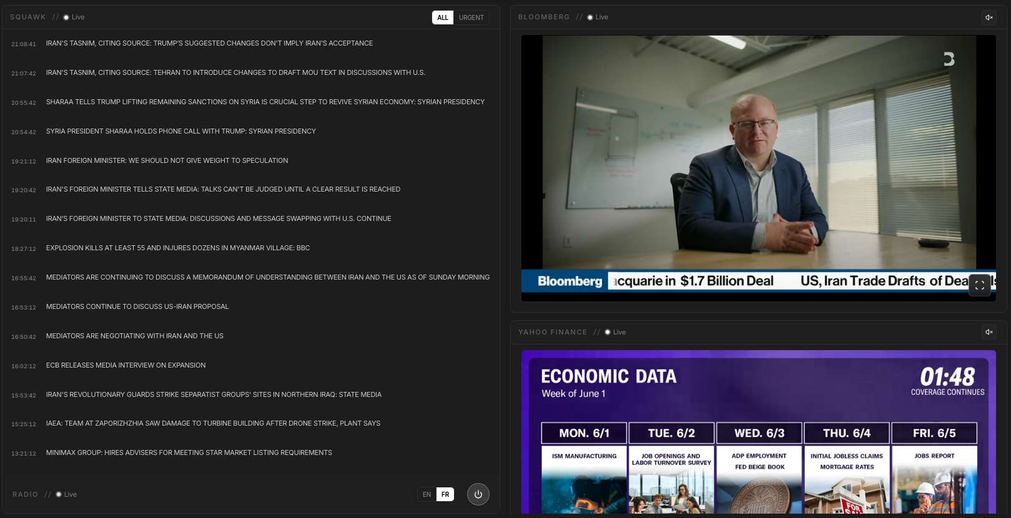Select 'Mediators are negotiating with Iran' headline

pos(135,336)
